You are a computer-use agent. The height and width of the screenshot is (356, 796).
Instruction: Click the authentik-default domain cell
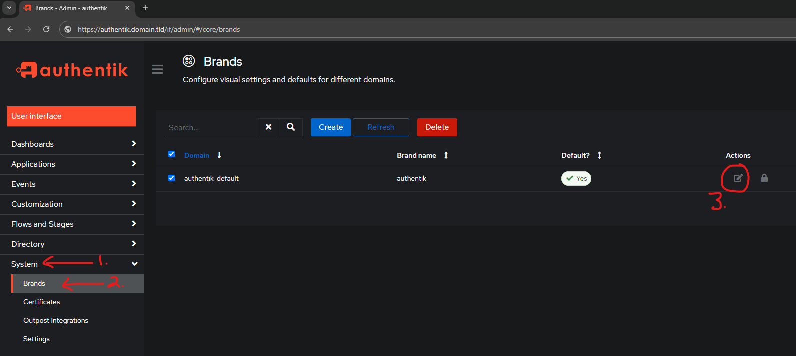coord(211,178)
